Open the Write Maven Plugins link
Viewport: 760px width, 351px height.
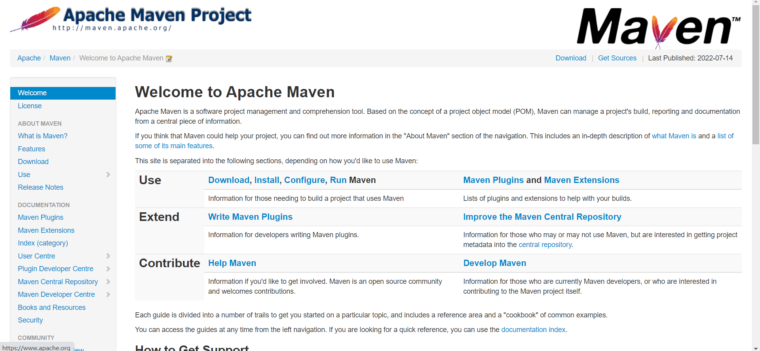[250, 217]
